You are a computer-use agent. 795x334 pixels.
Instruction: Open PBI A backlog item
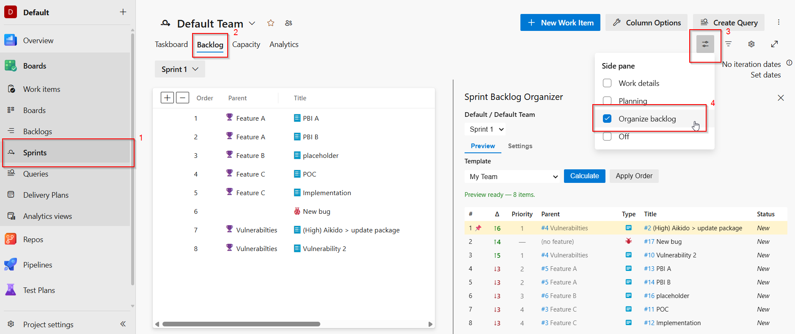point(311,118)
